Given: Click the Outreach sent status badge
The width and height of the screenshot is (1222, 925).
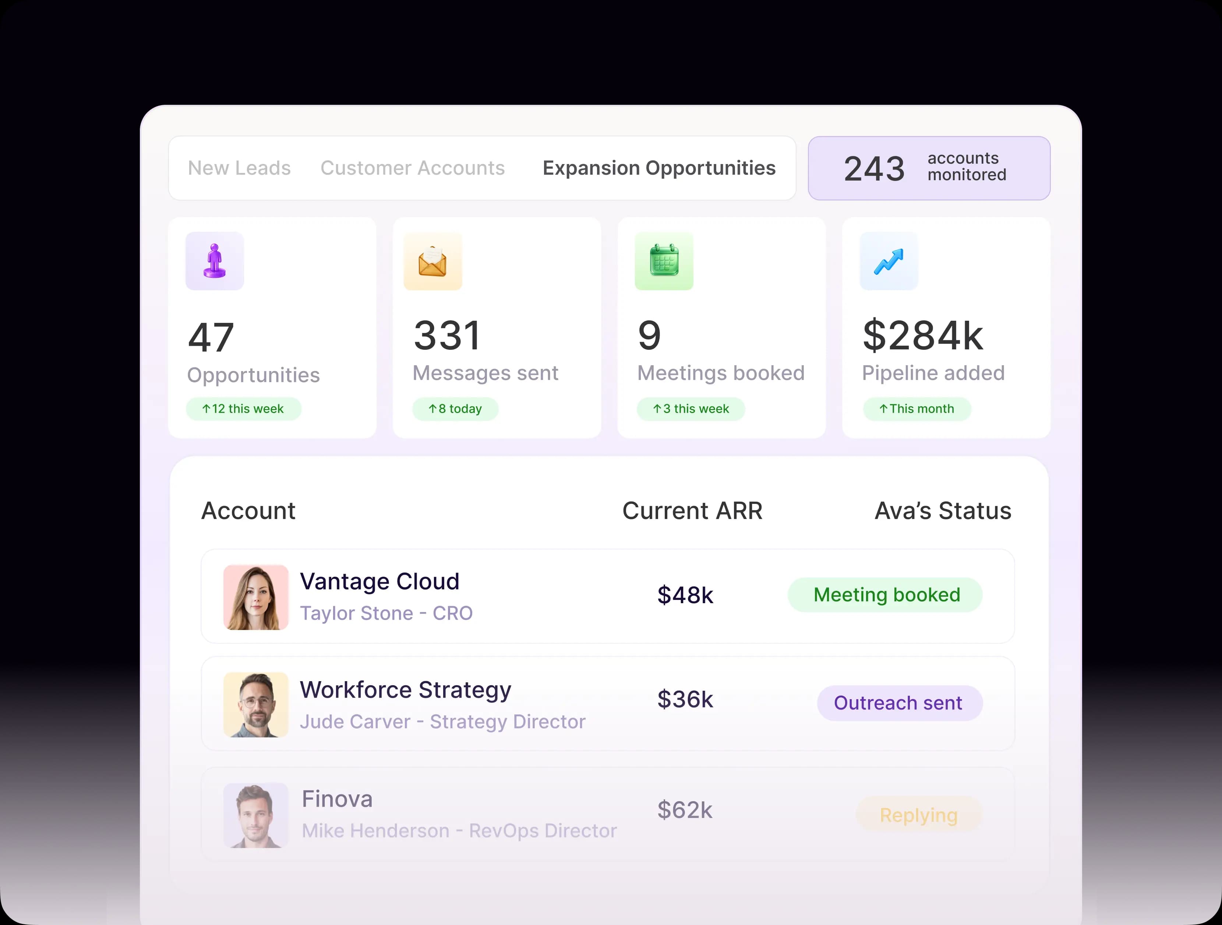Looking at the screenshot, I should [x=899, y=702].
